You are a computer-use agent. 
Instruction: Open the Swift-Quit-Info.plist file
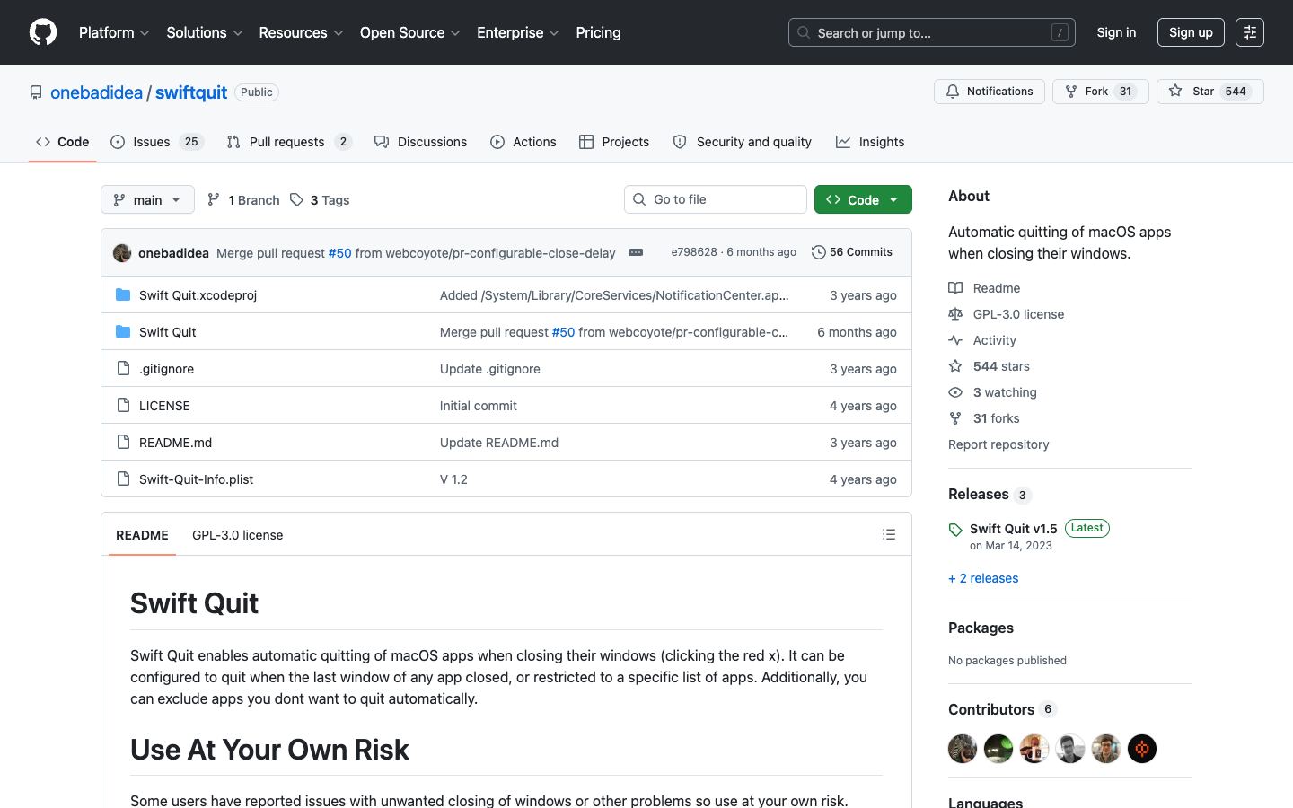(196, 479)
